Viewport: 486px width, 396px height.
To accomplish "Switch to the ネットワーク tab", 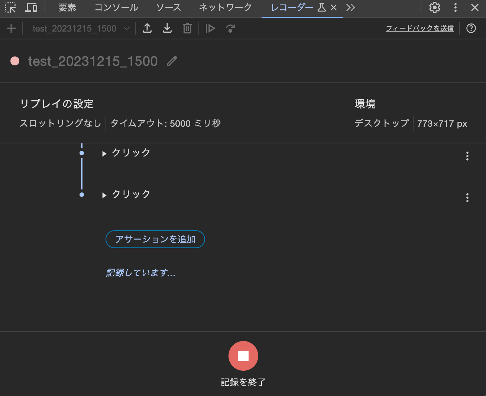I will coord(225,7).
